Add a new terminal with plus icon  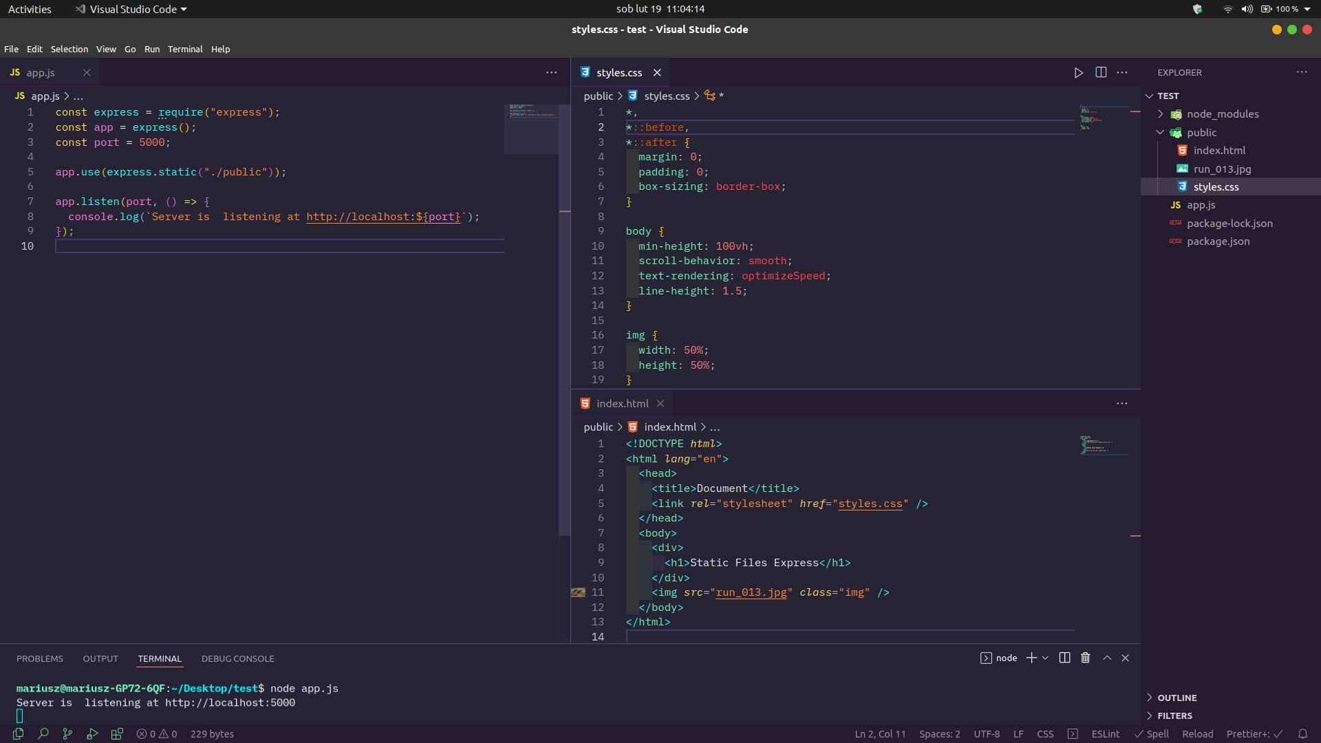(x=1031, y=658)
